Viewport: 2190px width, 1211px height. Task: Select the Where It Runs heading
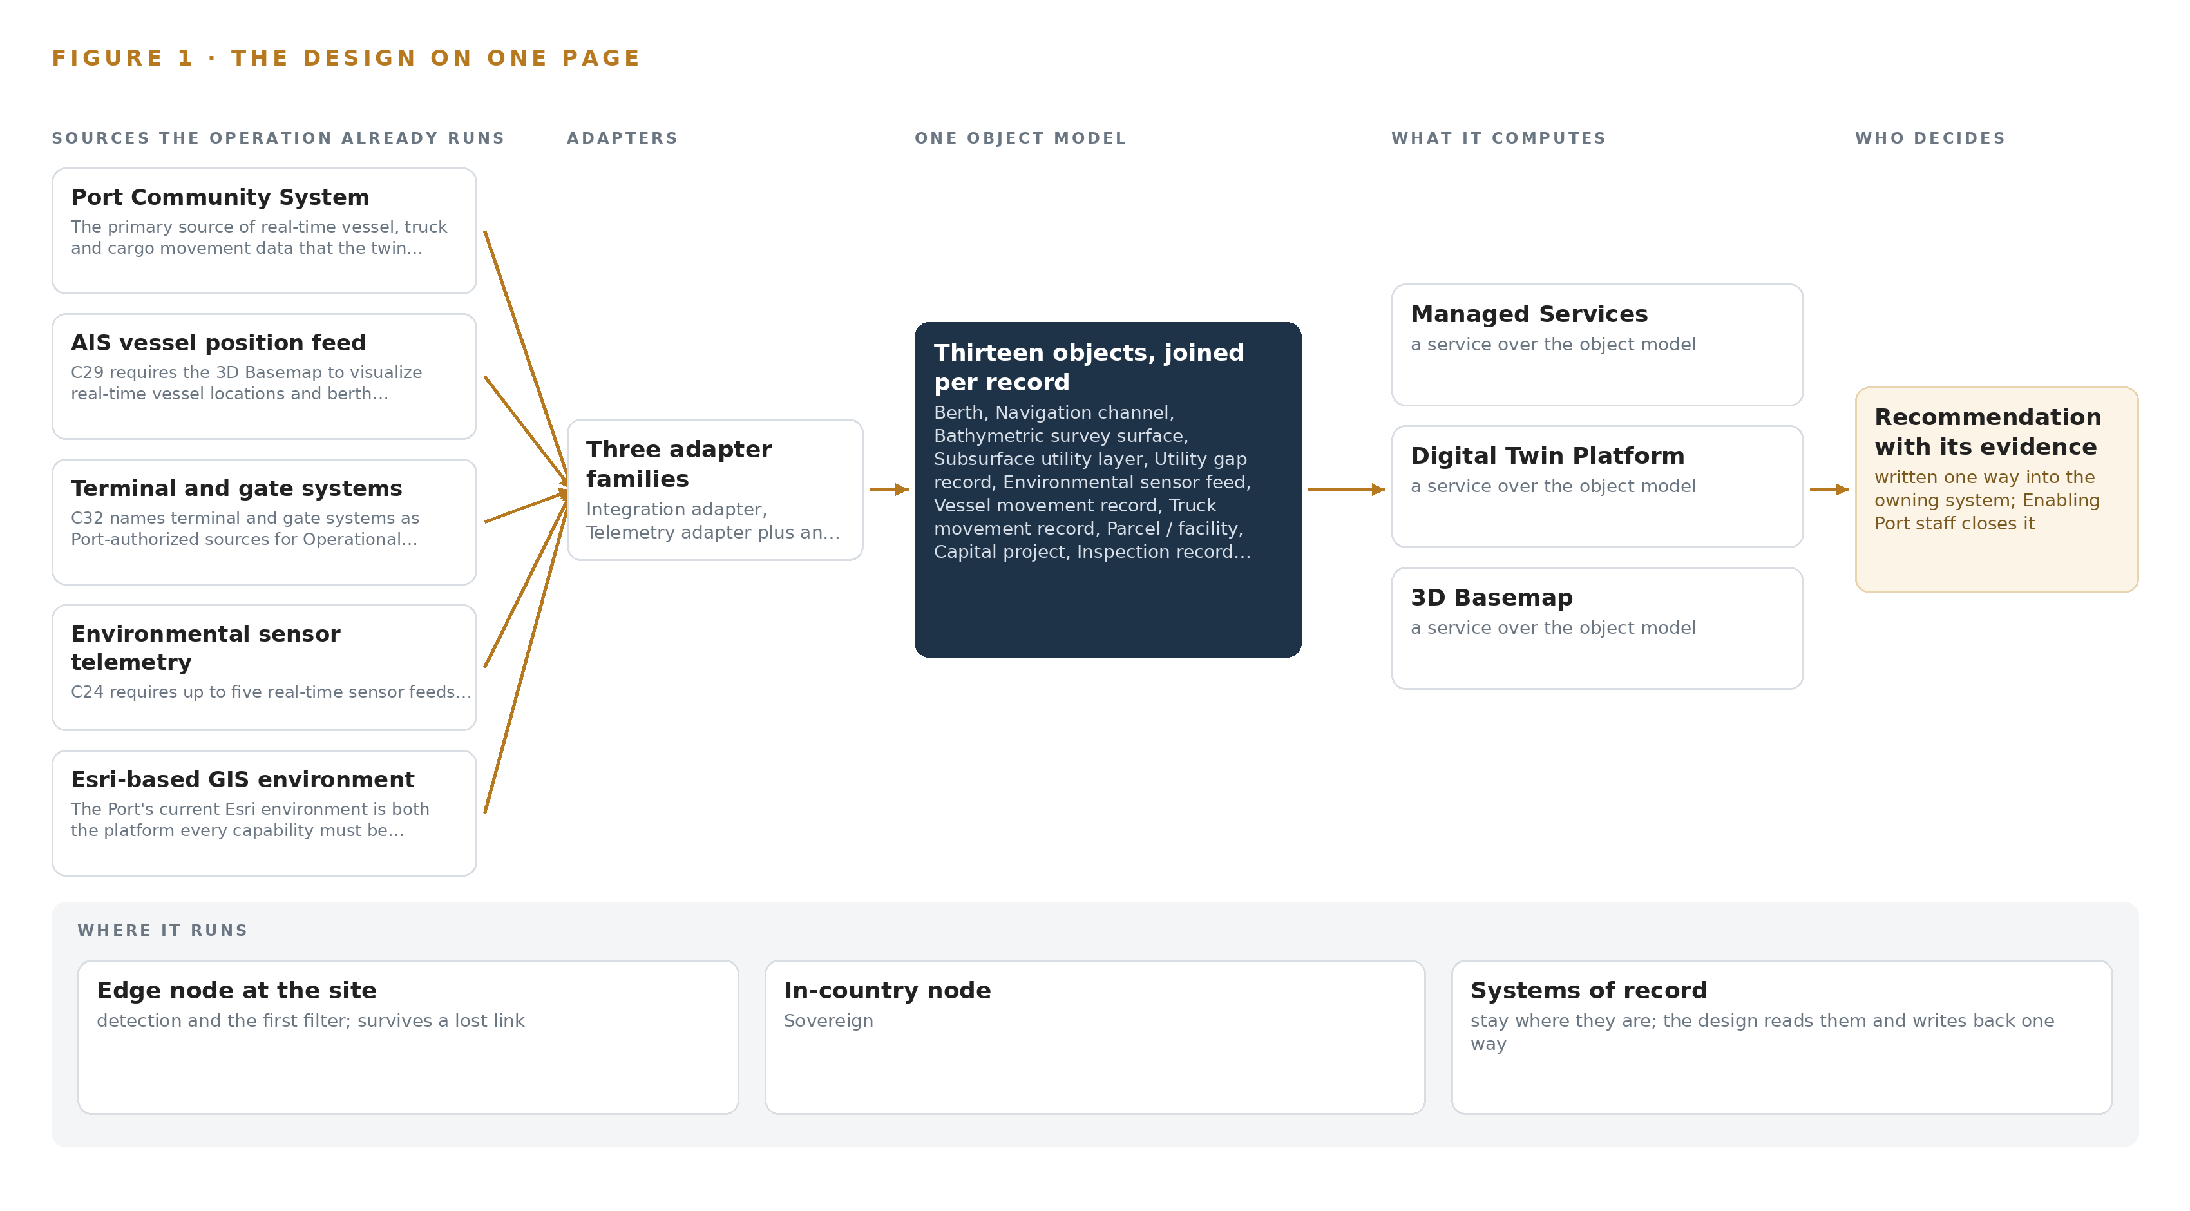coord(162,930)
